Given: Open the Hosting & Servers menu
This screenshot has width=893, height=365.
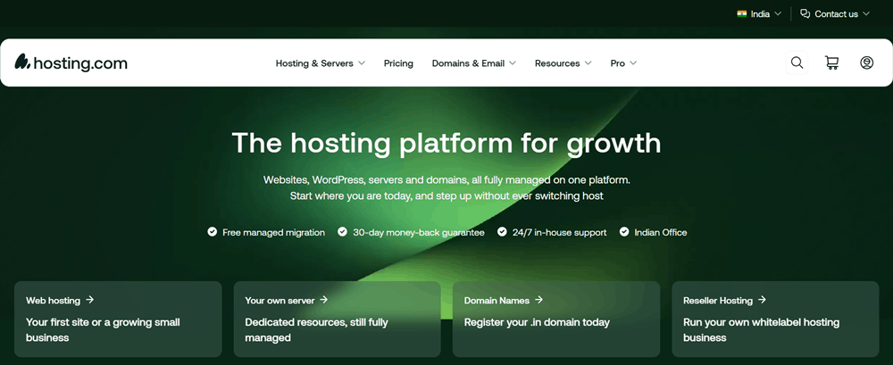Looking at the screenshot, I should point(314,63).
